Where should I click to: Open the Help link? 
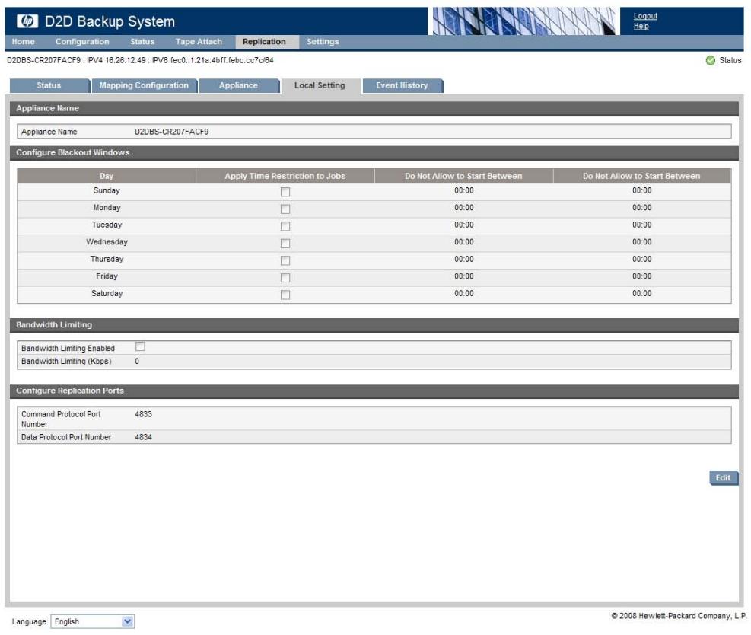click(641, 27)
